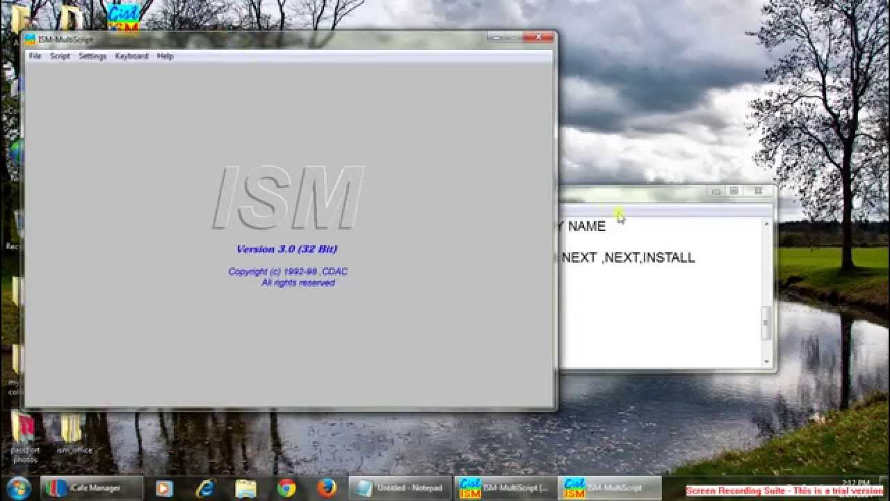Launch Google Chrome from the taskbar
The image size is (890, 501).
click(x=286, y=488)
